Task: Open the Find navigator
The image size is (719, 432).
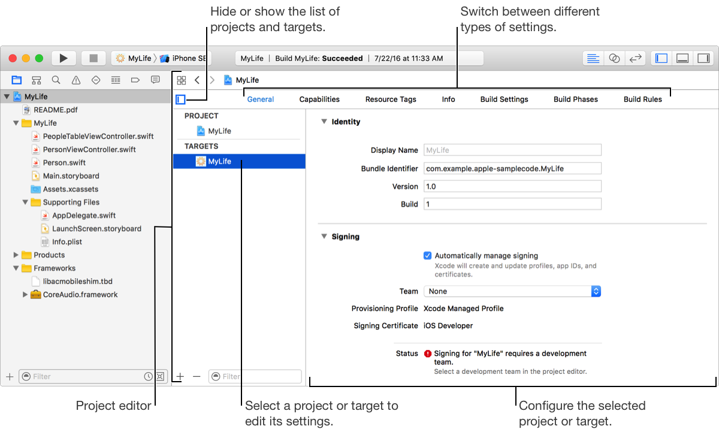Action: point(56,80)
